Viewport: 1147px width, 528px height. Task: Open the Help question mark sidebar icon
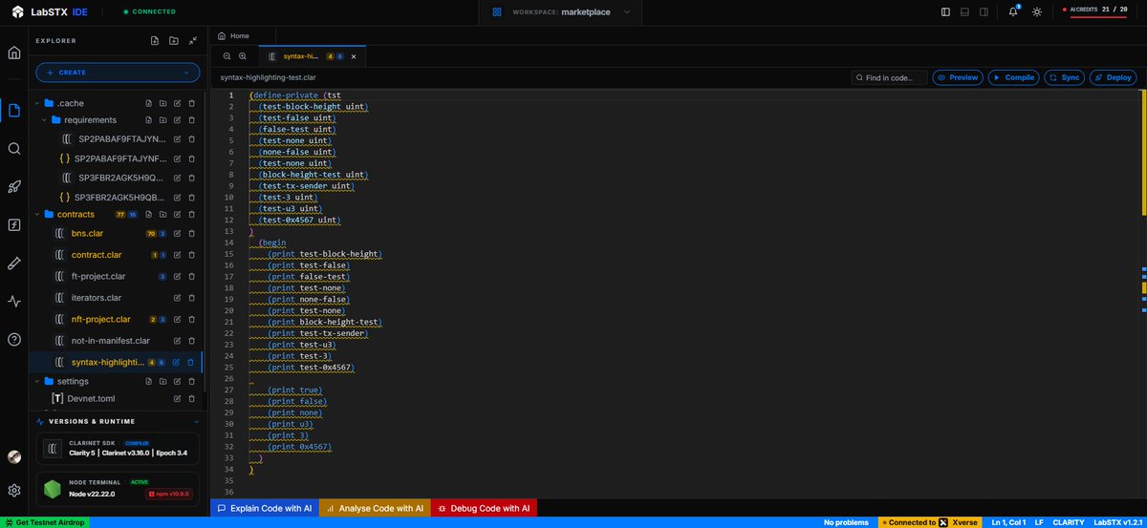pos(14,339)
